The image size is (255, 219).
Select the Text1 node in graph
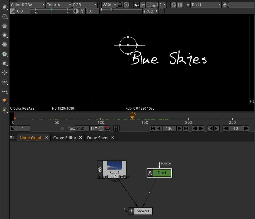pyautogui.click(x=162, y=173)
